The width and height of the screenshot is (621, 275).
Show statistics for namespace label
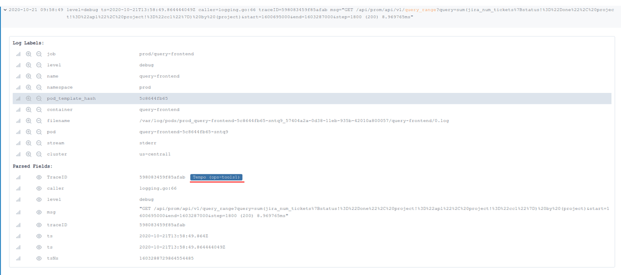click(18, 87)
